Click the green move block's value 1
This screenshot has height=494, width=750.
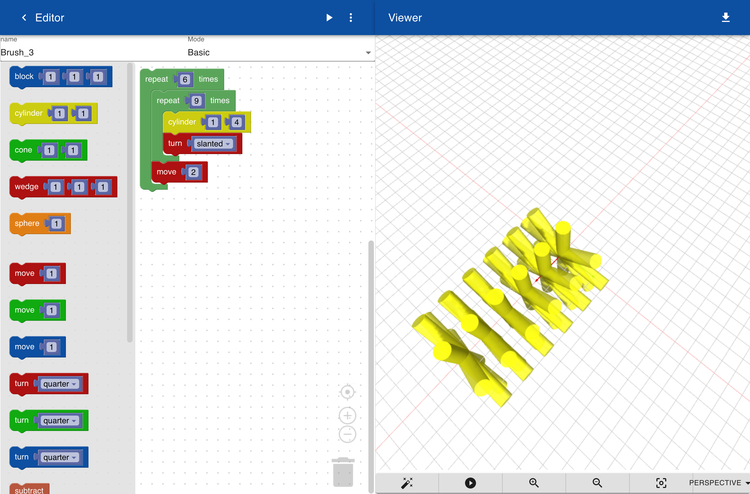pos(51,310)
